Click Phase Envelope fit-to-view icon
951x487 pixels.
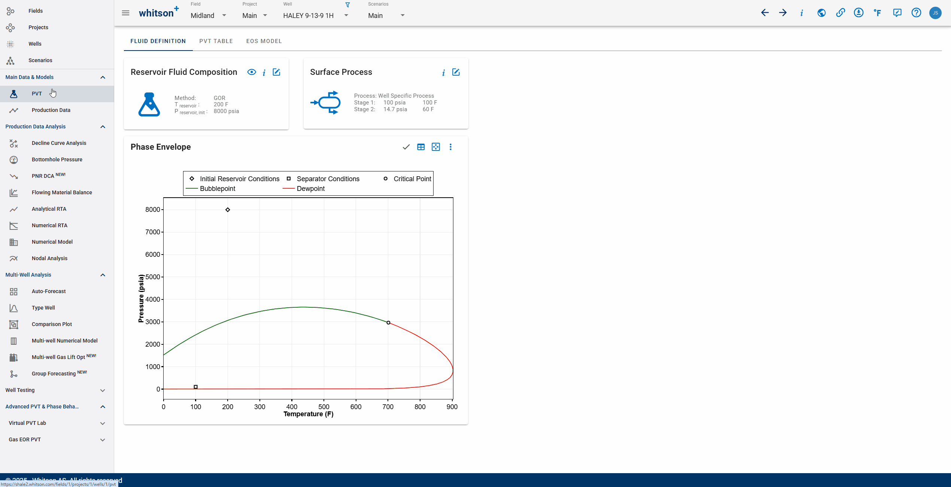coord(436,147)
